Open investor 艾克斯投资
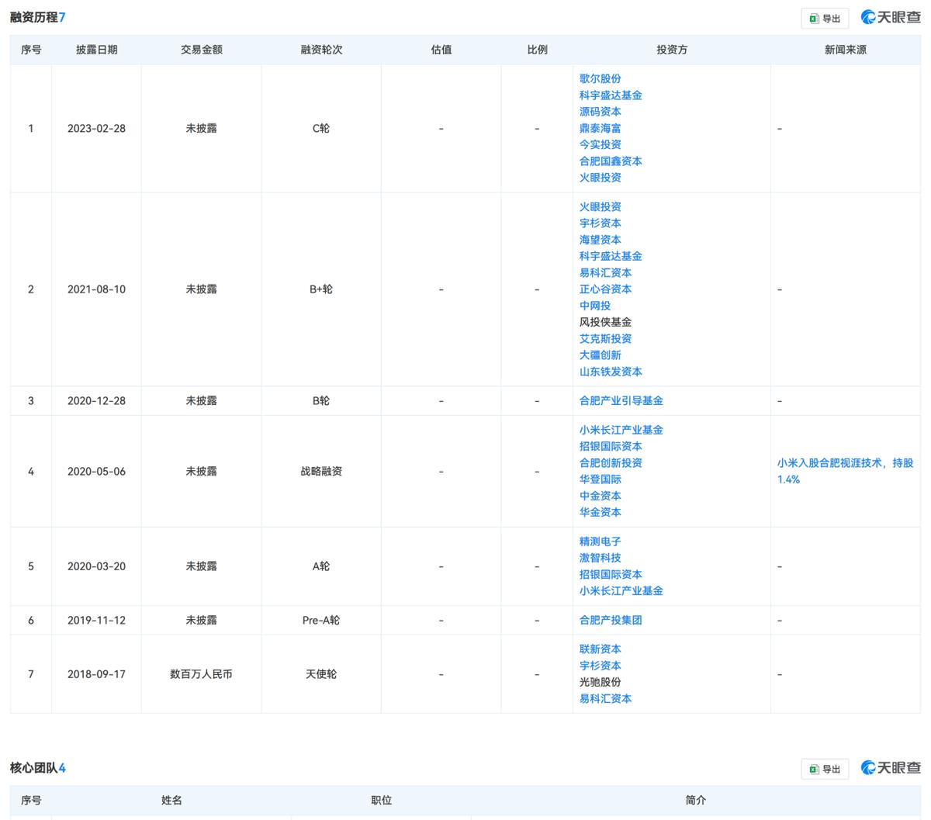931x820 pixels. [x=605, y=339]
